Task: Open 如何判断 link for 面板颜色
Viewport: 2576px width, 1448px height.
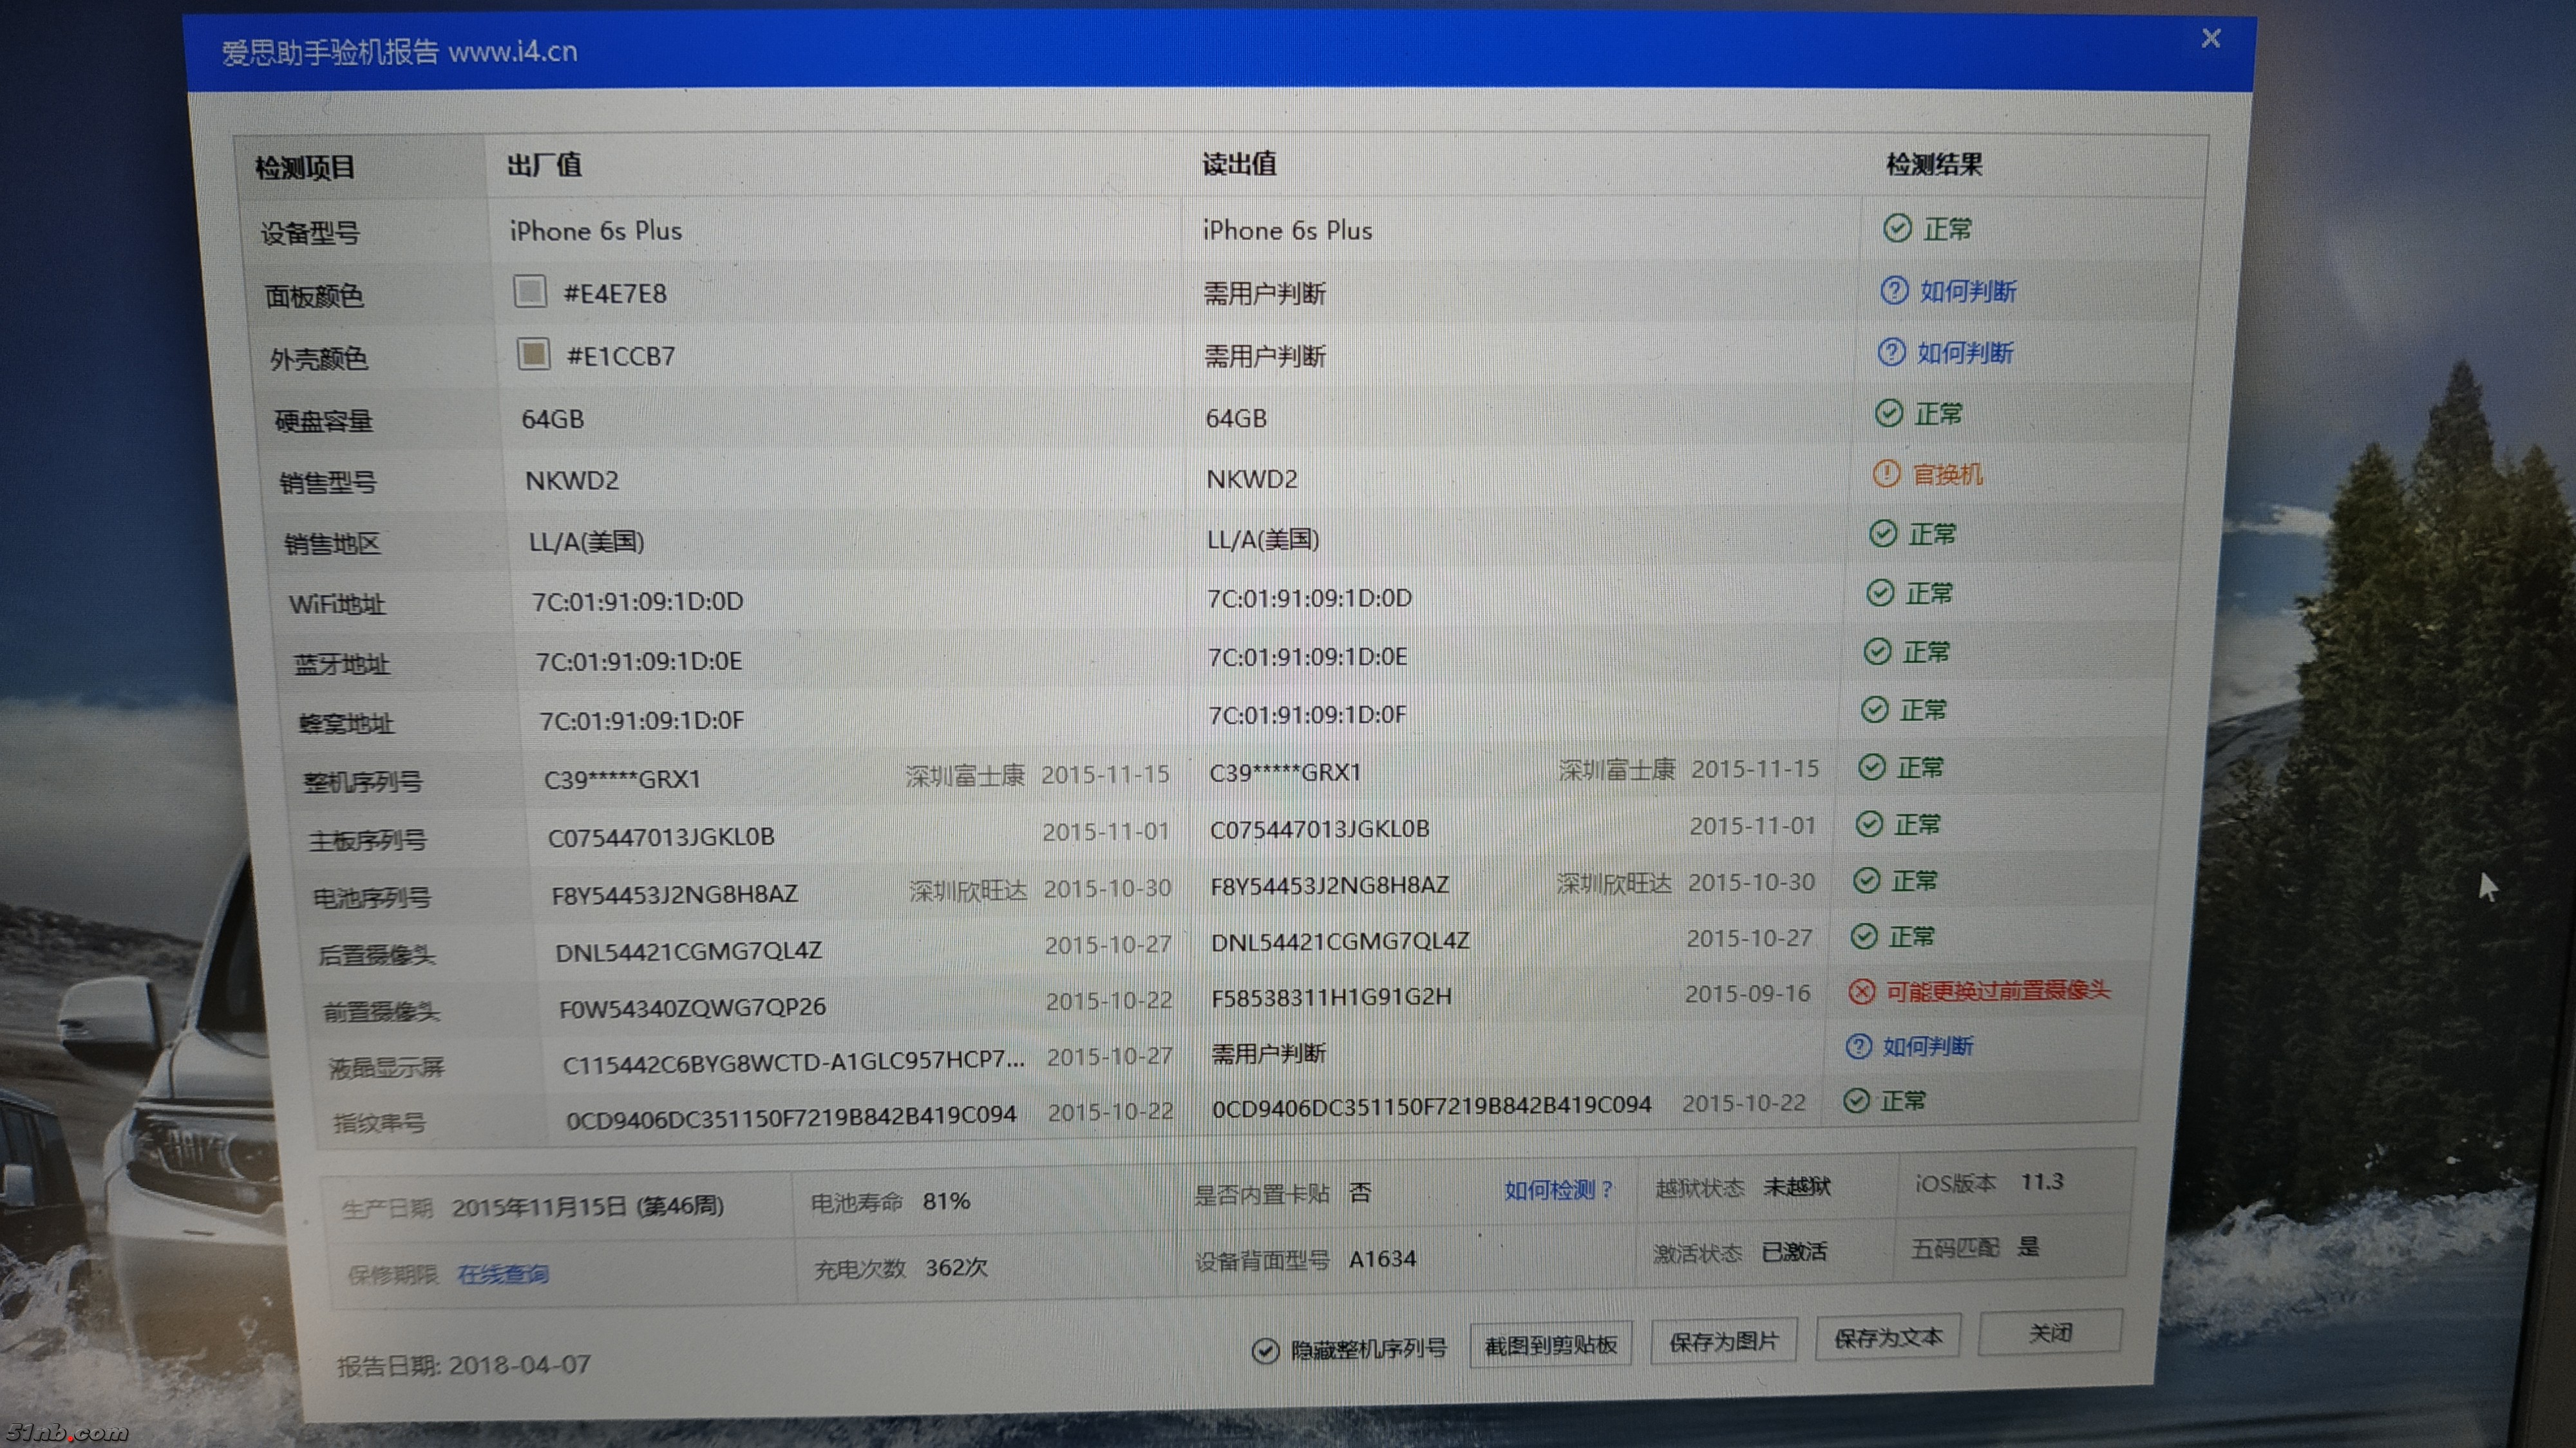Action: click(x=1968, y=291)
